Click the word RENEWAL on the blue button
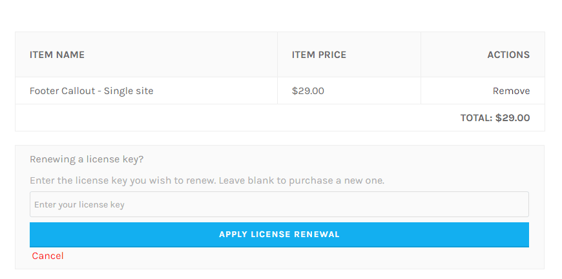The height and width of the screenshot is (279, 562). tap(317, 235)
